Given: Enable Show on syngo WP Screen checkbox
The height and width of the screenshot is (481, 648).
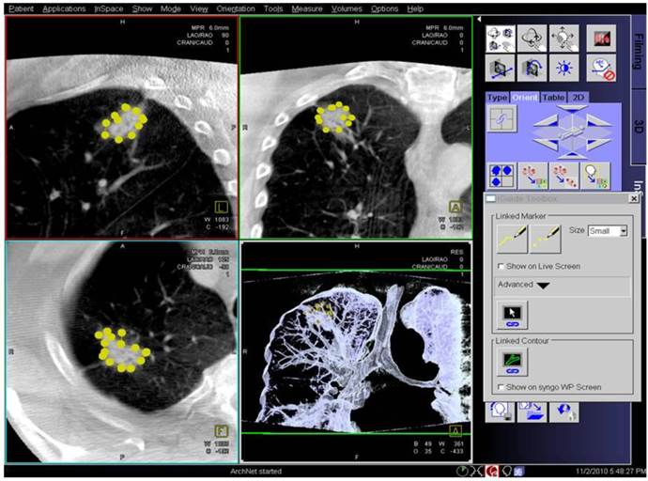Looking at the screenshot, I should tap(500, 387).
